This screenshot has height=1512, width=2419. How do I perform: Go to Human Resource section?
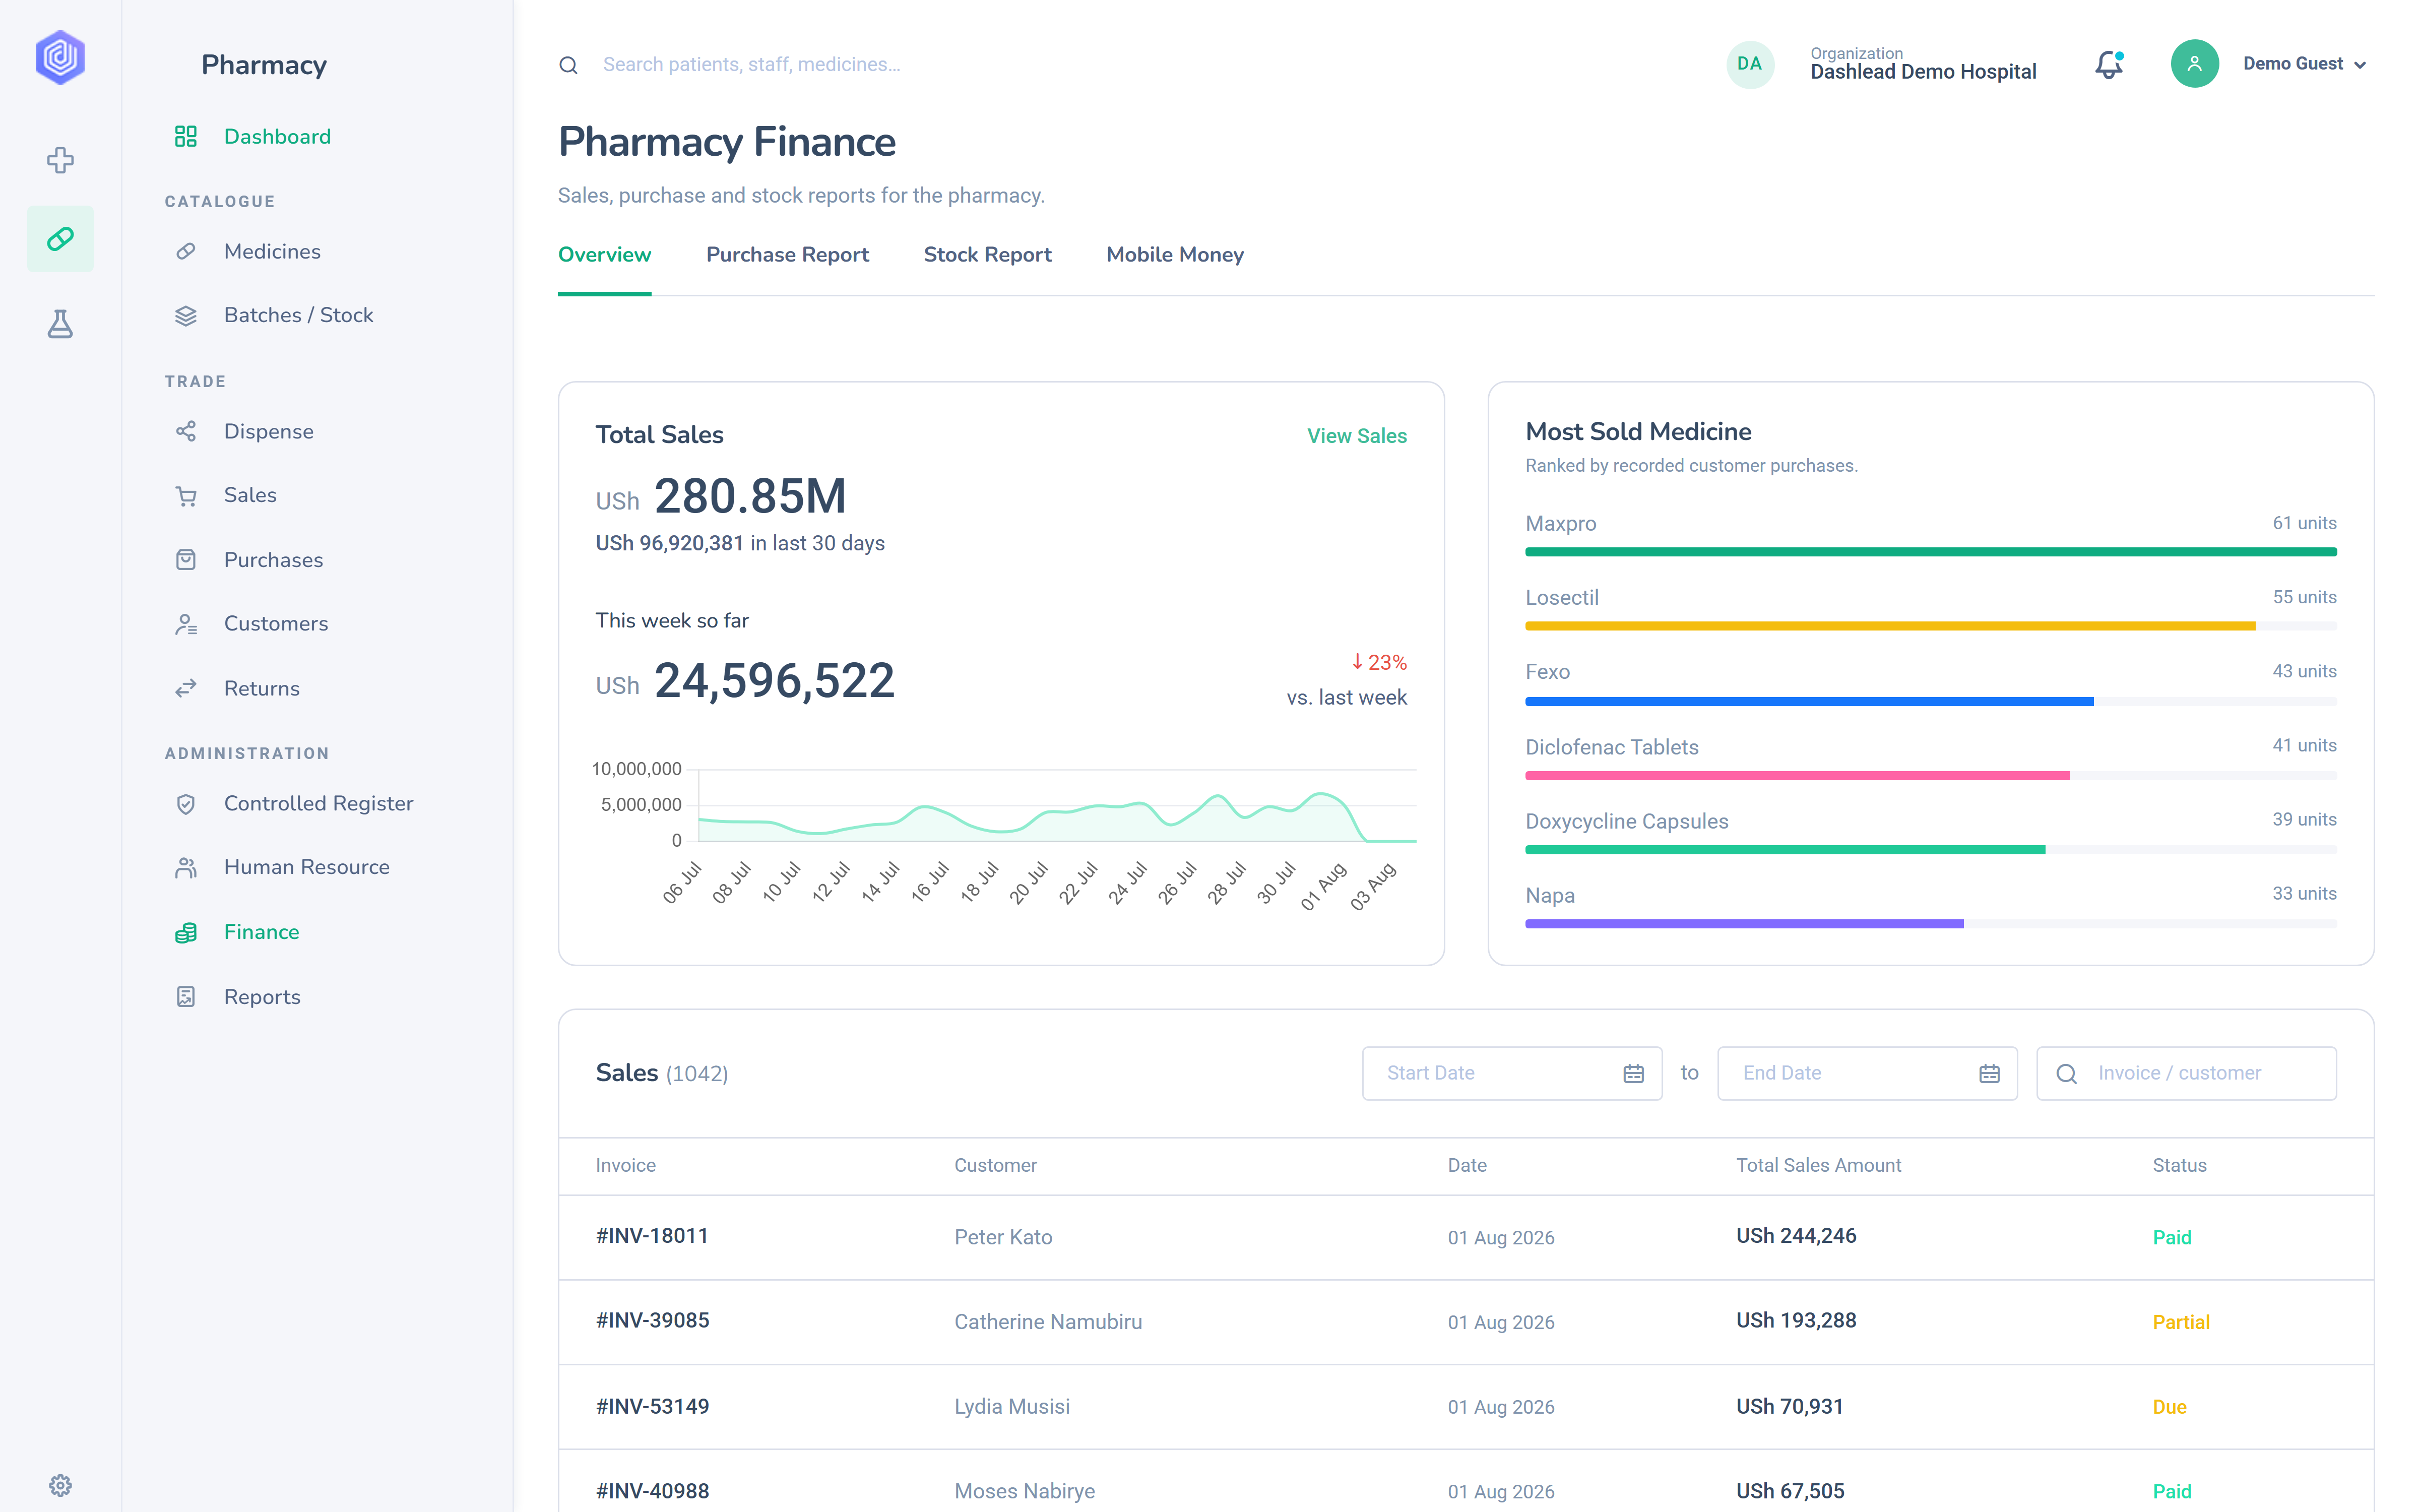307,867
